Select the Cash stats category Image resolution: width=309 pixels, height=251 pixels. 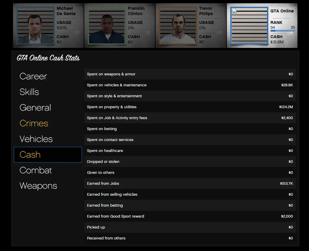(x=48, y=155)
